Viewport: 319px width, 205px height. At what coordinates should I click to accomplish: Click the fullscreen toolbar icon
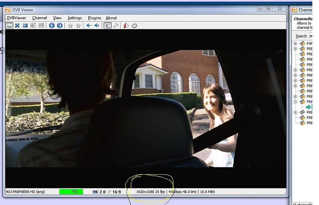(17, 25)
